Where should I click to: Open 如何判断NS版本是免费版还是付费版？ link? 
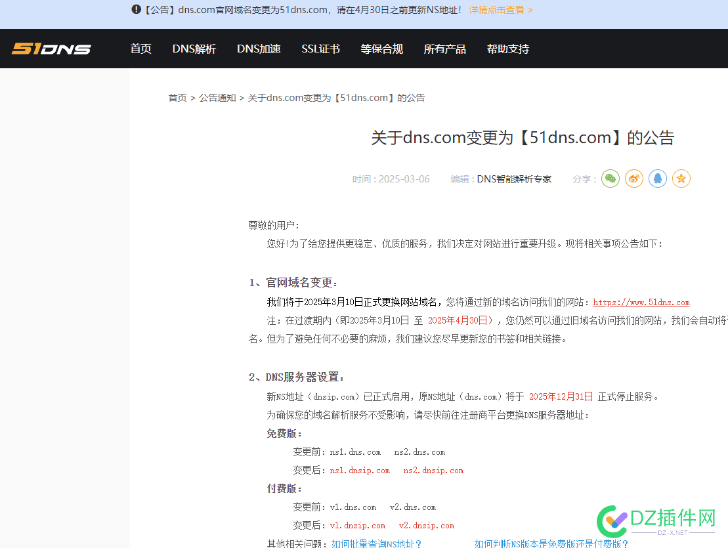tap(551, 543)
